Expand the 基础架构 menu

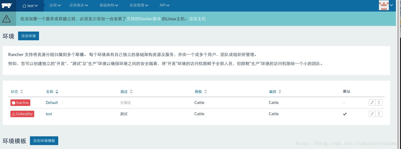click(x=109, y=5)
